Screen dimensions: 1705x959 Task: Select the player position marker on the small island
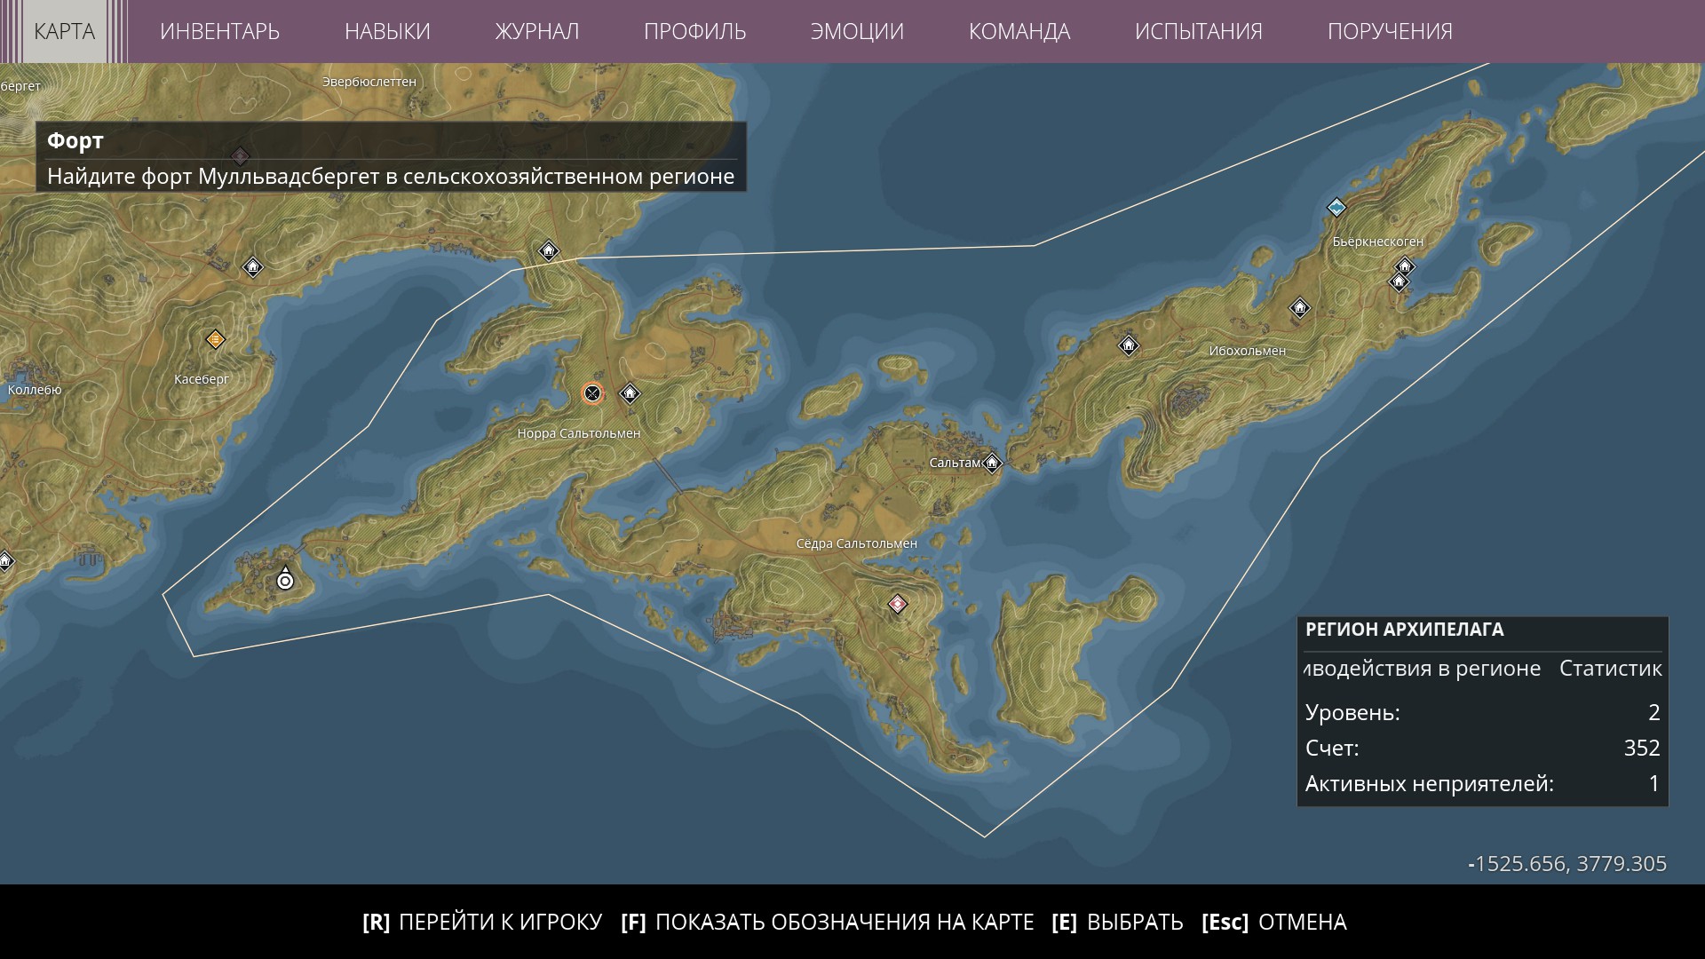click(285, 580)
